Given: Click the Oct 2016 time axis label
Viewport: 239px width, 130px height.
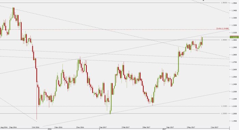Looking at the screenshot, I should click(36, 127).
